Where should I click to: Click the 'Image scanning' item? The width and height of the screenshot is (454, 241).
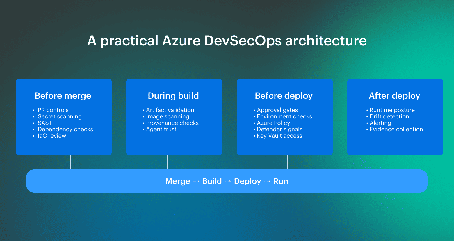tap(167, 116)
